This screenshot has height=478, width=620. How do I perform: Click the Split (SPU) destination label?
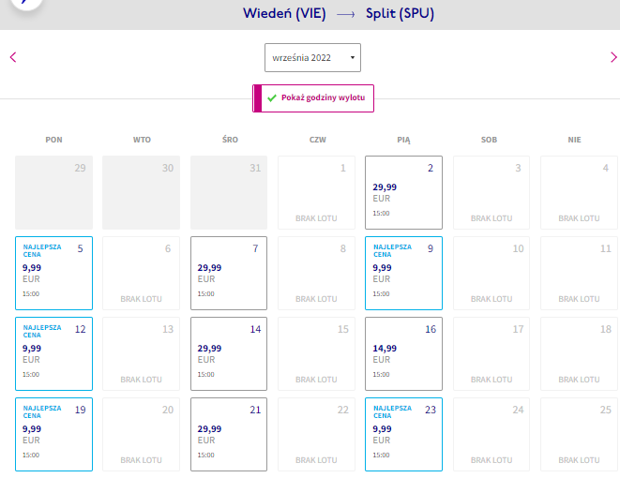pos(400,13)
